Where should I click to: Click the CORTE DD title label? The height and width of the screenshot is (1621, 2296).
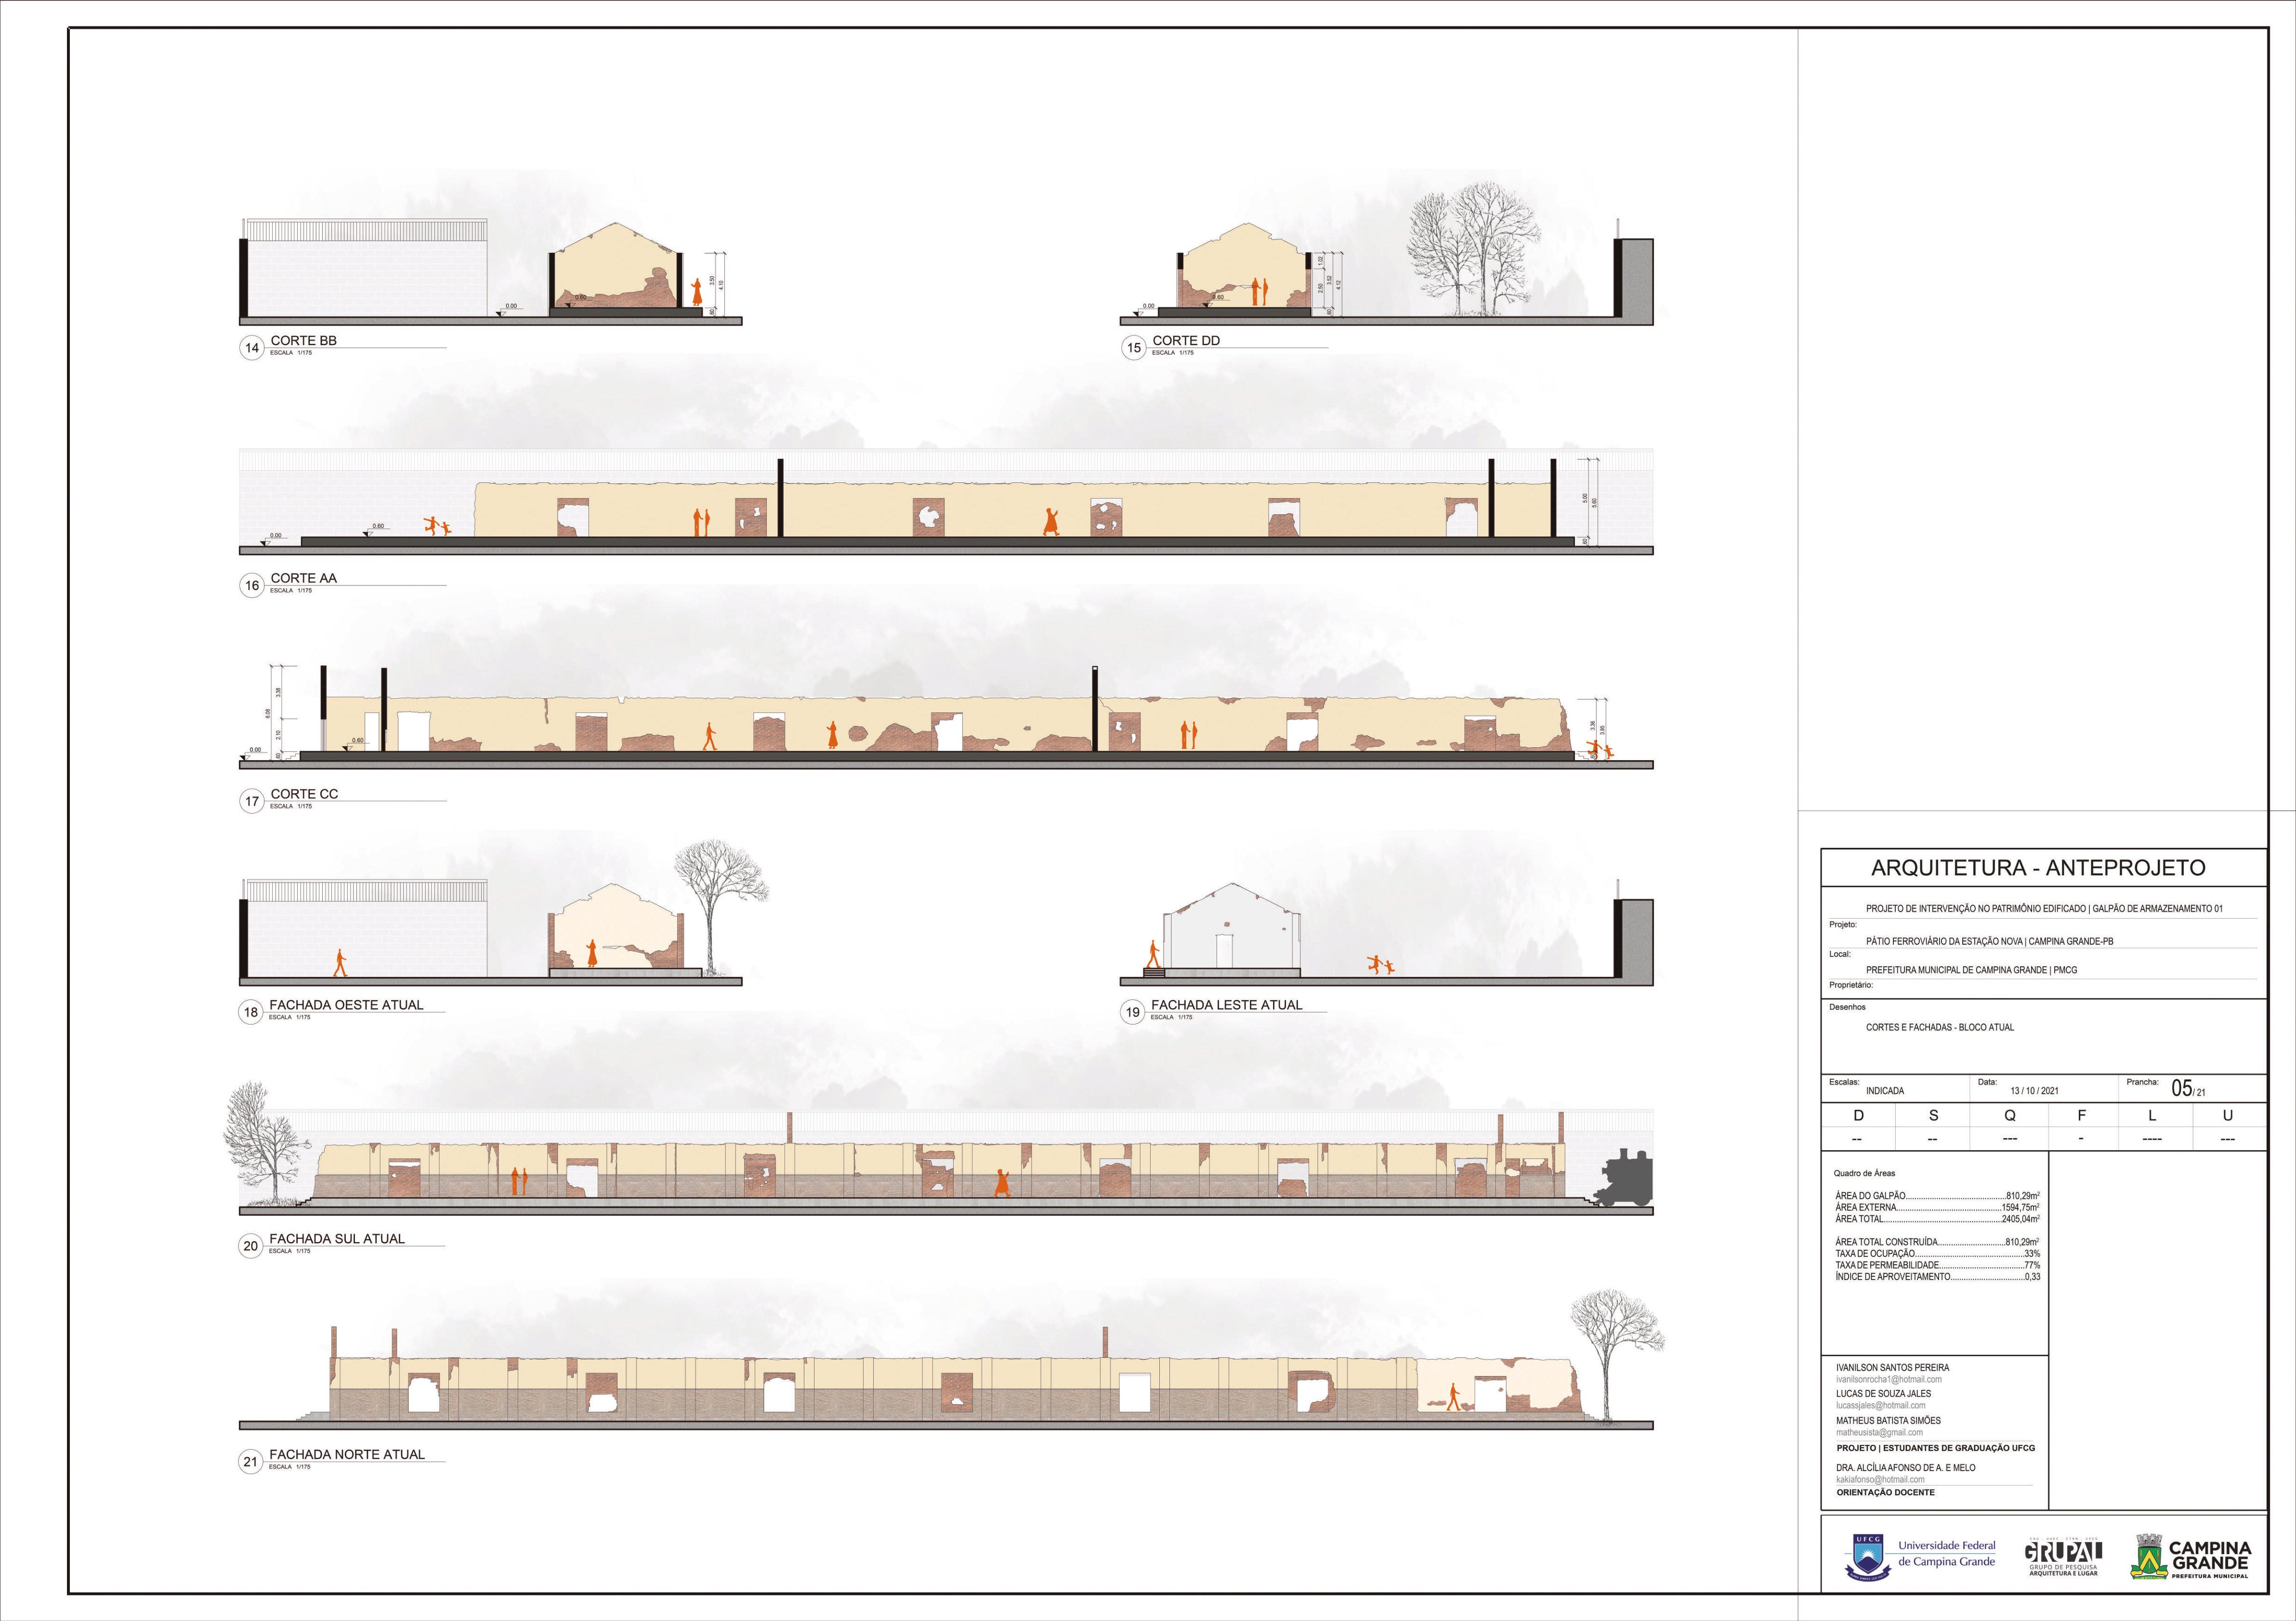1186,340
